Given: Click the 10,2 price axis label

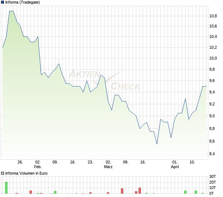Looking at the screenshot, I should [x=213, y=47].
